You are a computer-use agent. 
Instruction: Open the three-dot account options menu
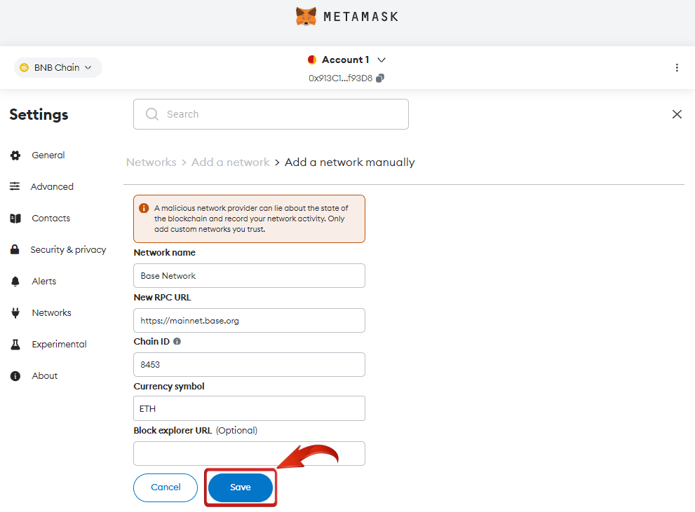676,68
